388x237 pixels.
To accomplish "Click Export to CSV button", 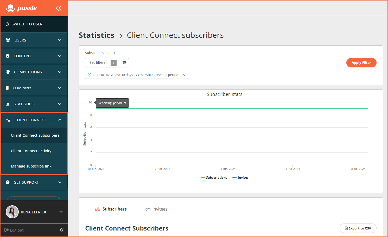I will coord(358,228).
